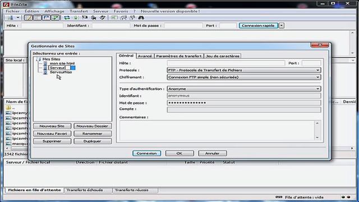Select the 'mon site html' site entry

click(x=62, y=63)
